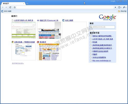Click the show full history link
128x104 pixels.
point(18,63)
